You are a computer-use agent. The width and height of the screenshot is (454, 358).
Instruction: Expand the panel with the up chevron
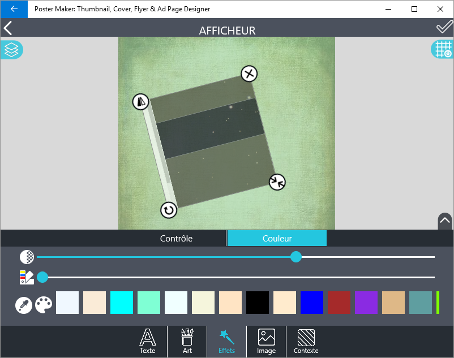click(x=445, y=221)
